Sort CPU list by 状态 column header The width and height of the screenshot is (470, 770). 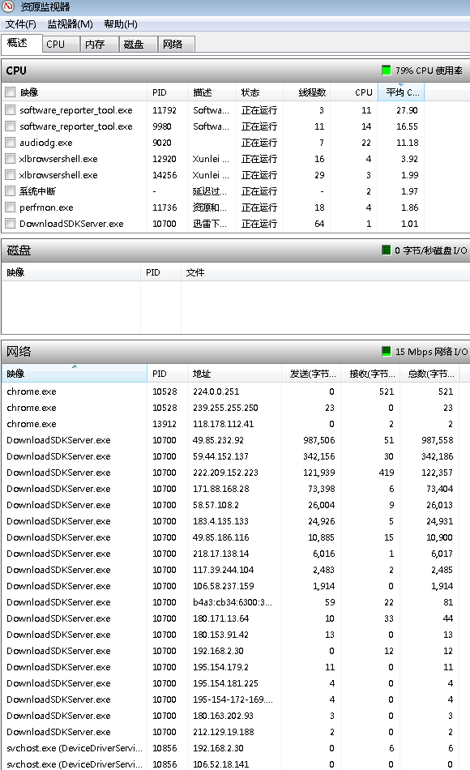click(260, 92)
